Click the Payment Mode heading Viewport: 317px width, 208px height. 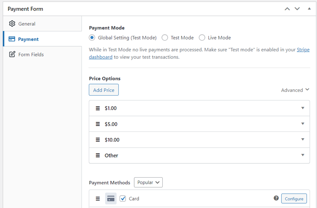(107, 28)
